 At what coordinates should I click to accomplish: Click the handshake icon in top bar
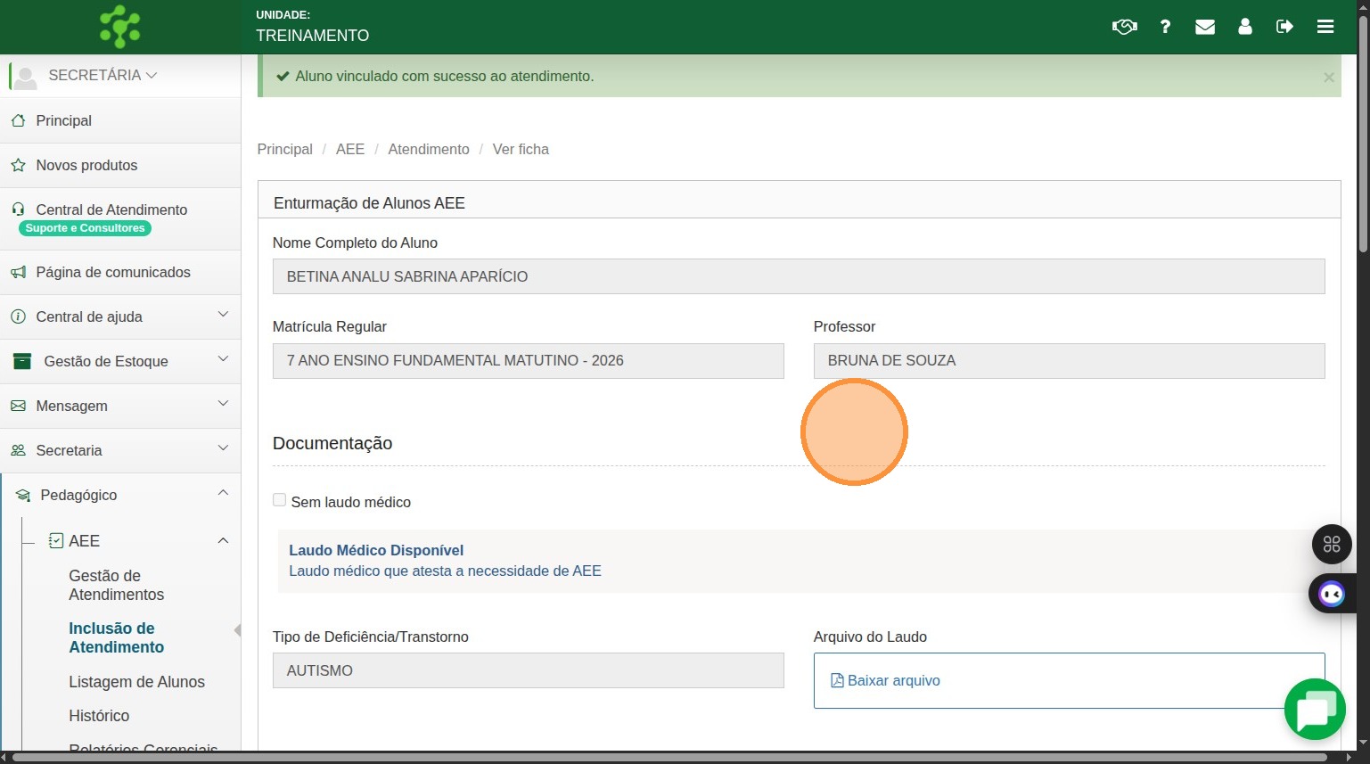[x=1124, y=27]
